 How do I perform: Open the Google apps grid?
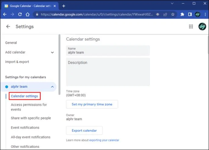tap(191, 27)
